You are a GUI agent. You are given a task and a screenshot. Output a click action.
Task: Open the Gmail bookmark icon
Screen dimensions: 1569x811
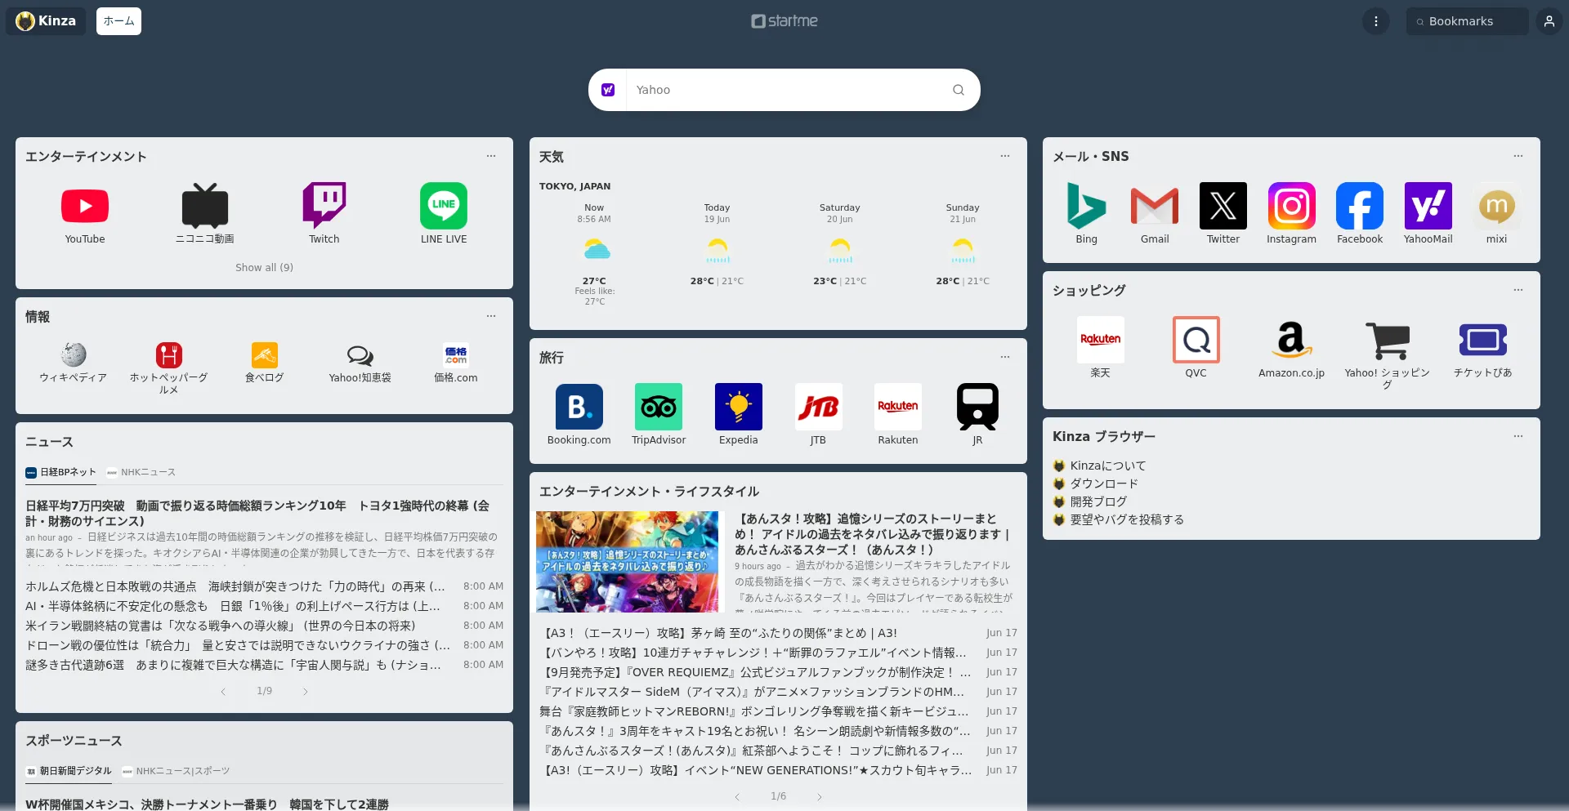click(1155, 206)
